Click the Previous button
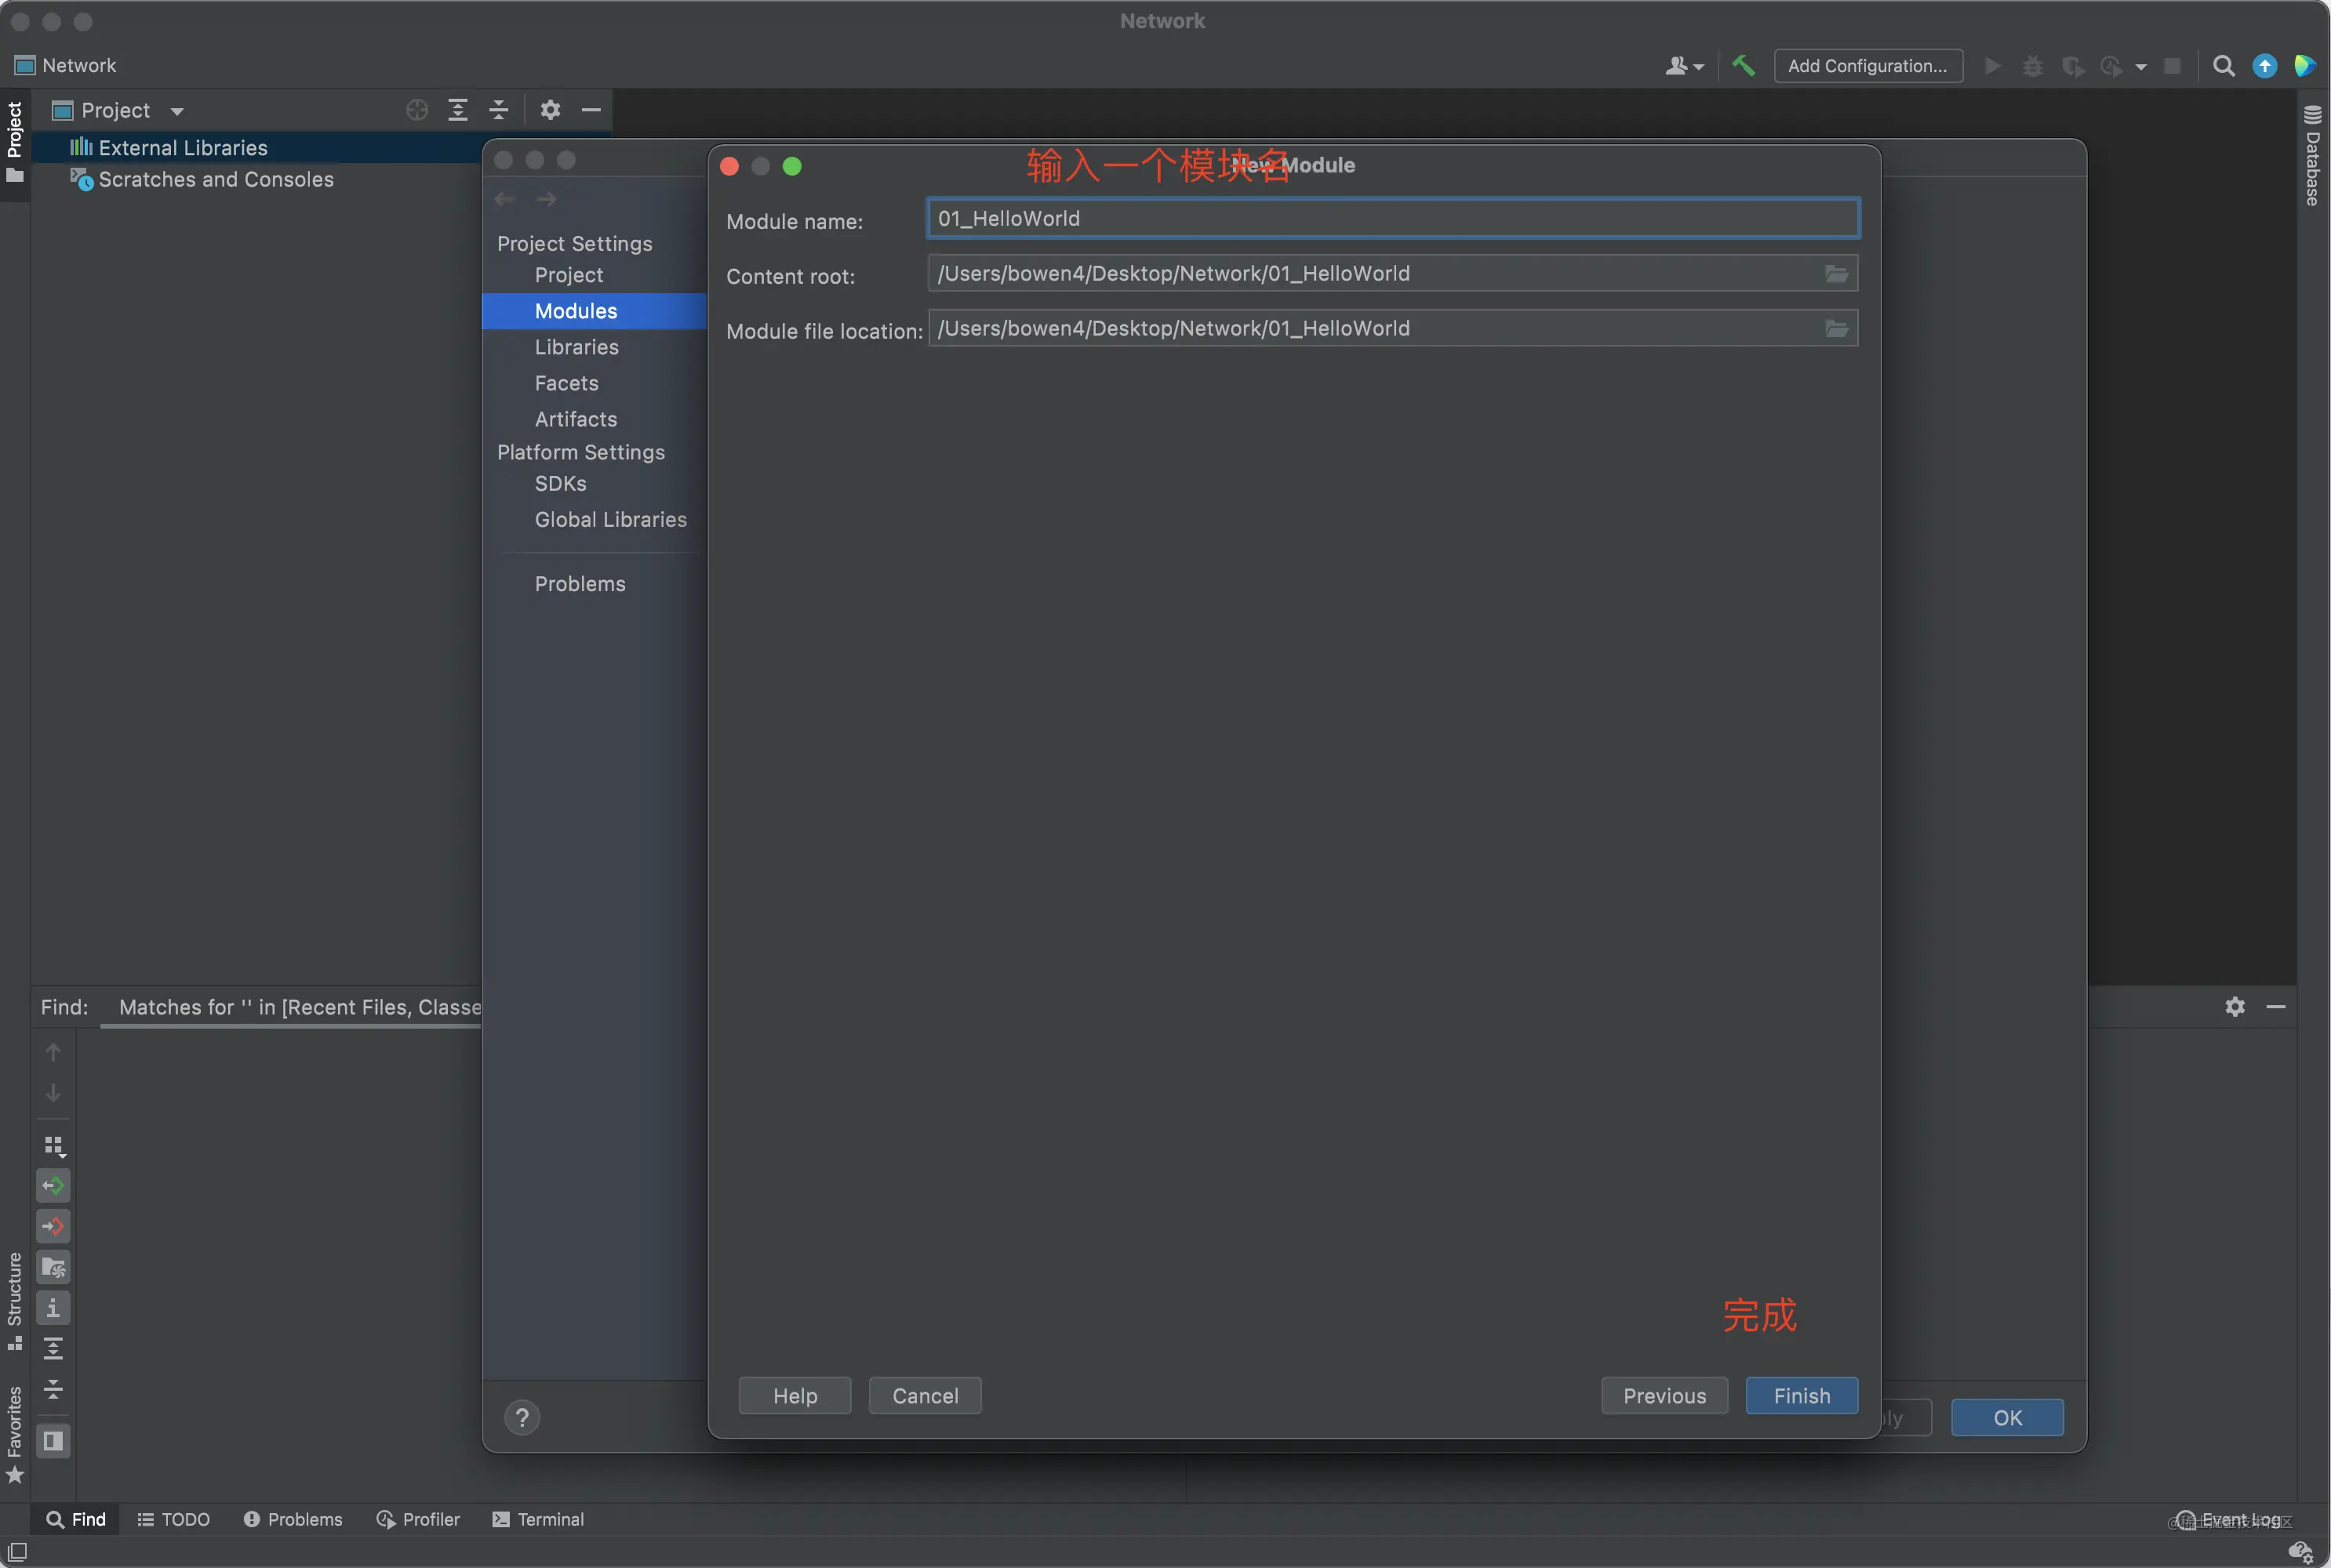Image resolution: width=2331 pixels, height=1568 pixels. 1664,1395
